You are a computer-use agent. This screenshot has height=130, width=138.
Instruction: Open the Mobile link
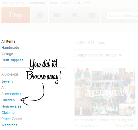(x=66, y=3)
